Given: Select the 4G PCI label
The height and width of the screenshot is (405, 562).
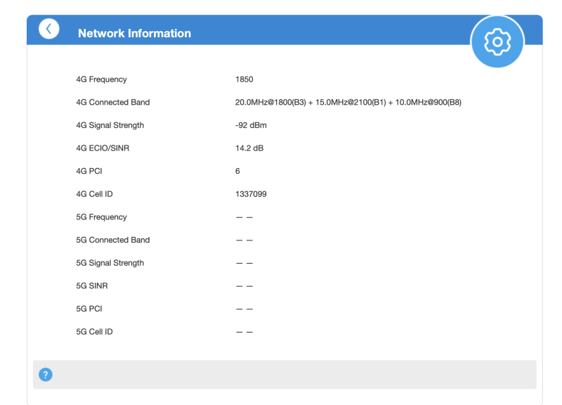Looking at the screenshot, I should tap(89, 171).
